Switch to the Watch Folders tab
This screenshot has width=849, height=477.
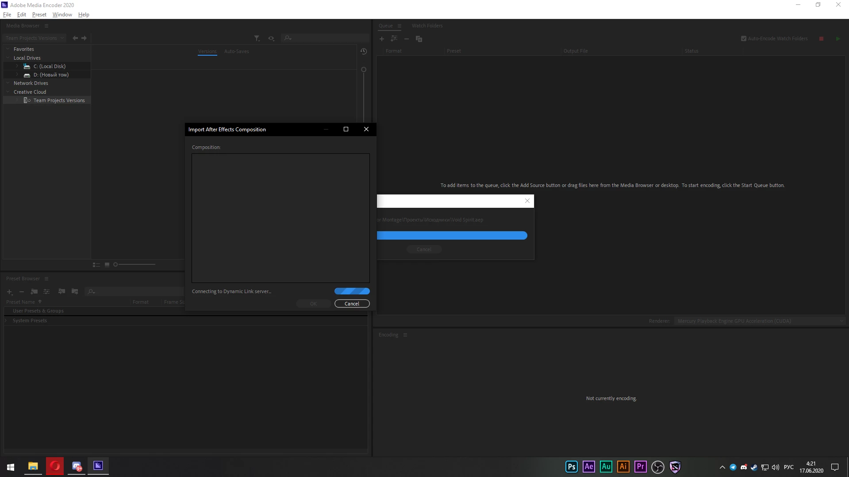point(427,26)
